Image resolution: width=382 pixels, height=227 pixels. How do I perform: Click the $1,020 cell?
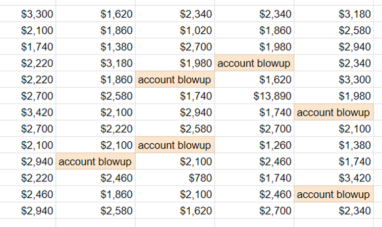tap(175, 30)
